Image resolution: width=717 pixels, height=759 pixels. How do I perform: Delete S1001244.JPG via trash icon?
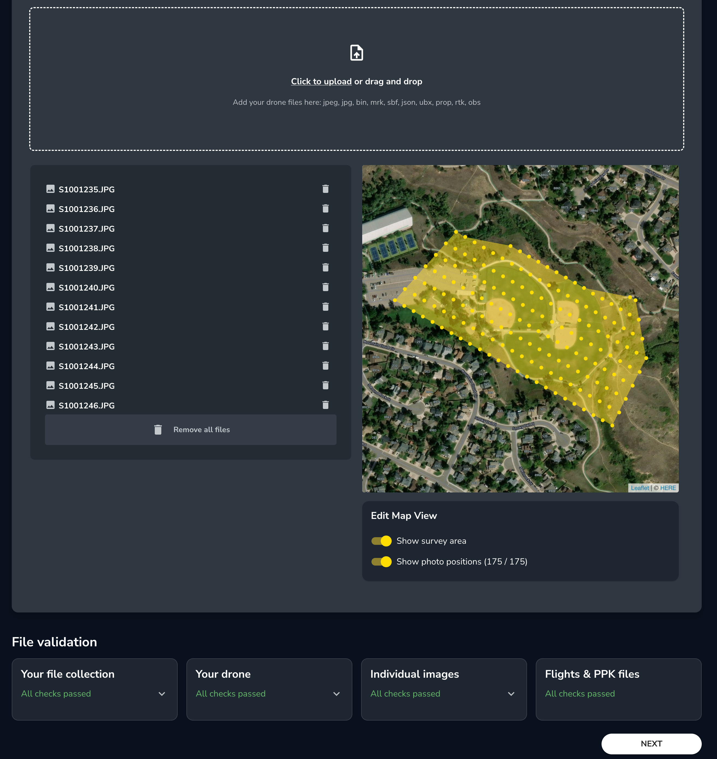(x=325, y=366)
